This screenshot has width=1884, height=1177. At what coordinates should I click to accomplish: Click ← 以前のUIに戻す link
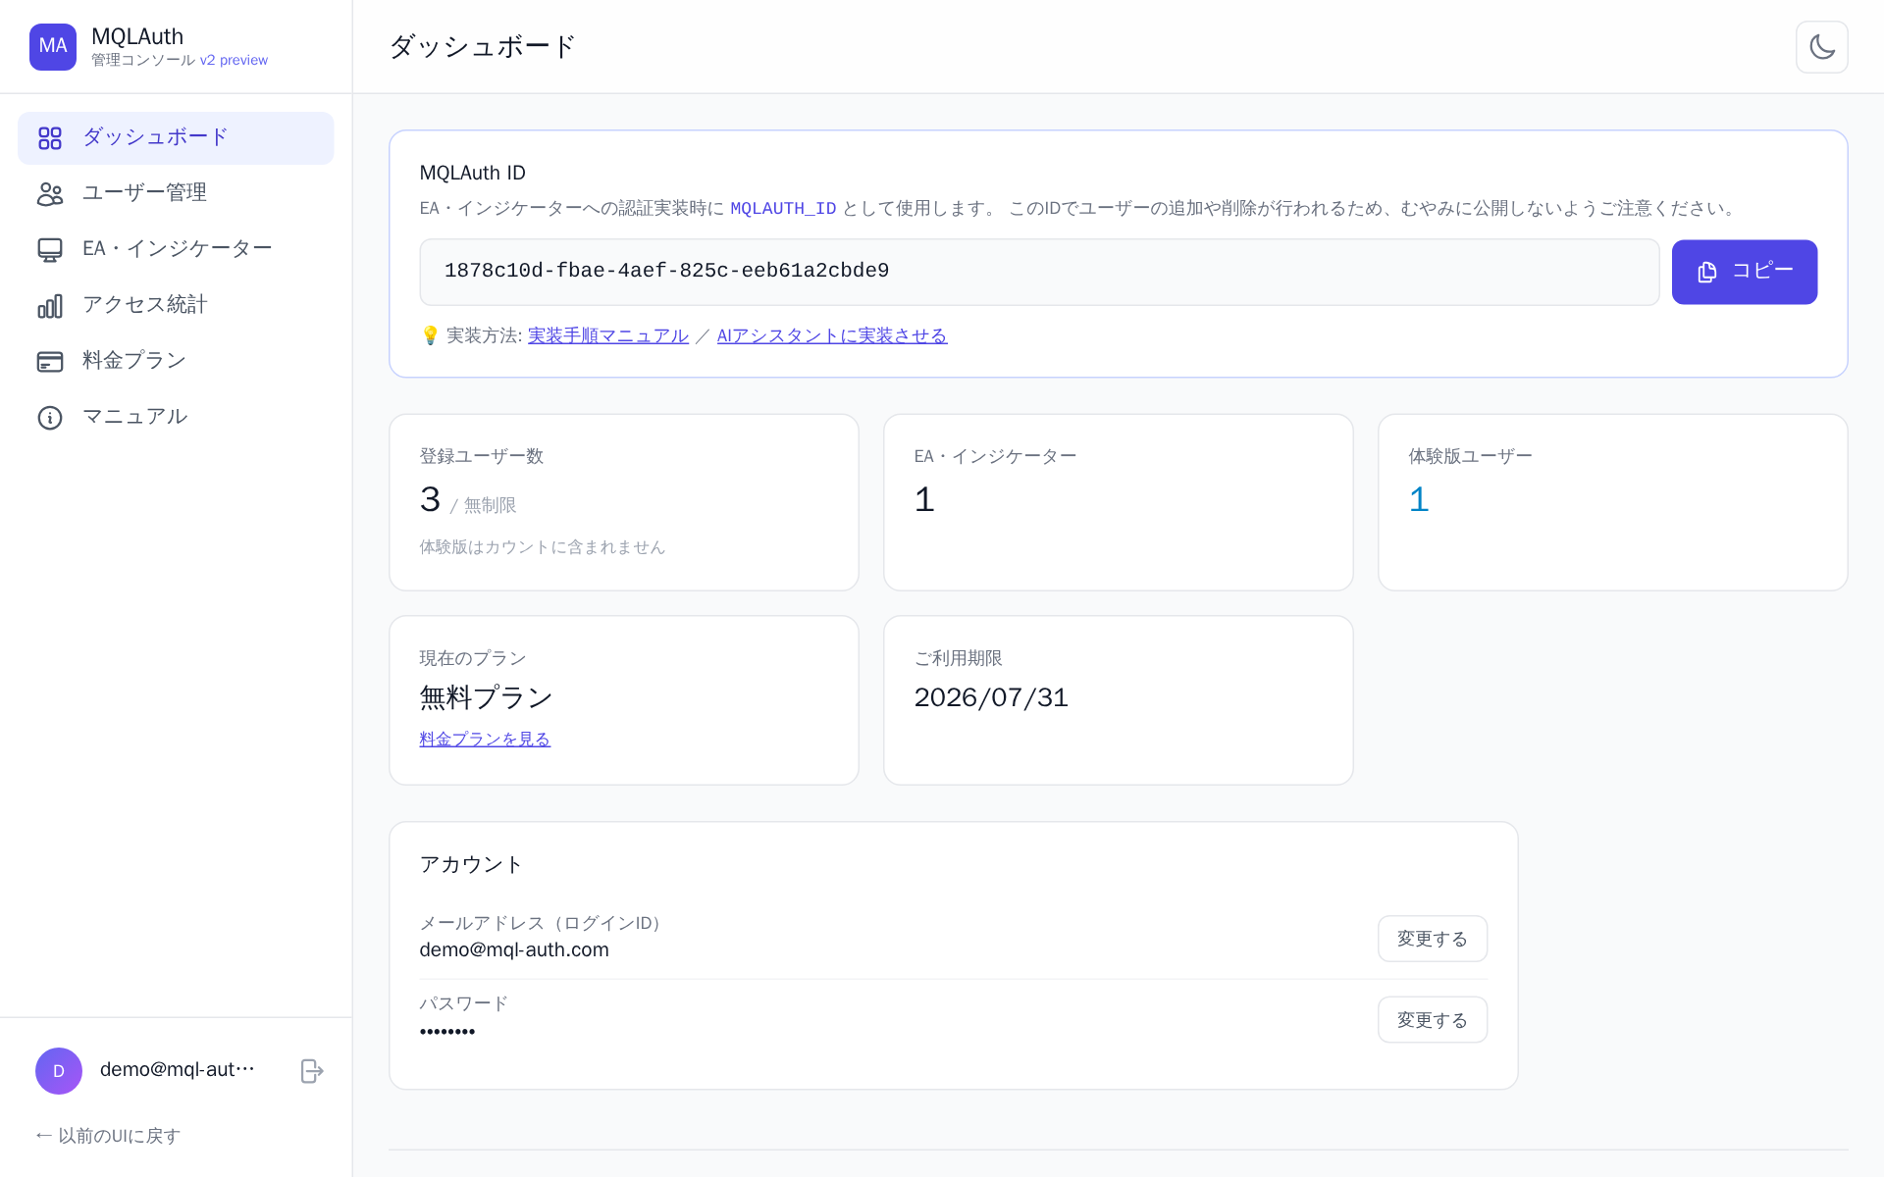coord(108,1136)
